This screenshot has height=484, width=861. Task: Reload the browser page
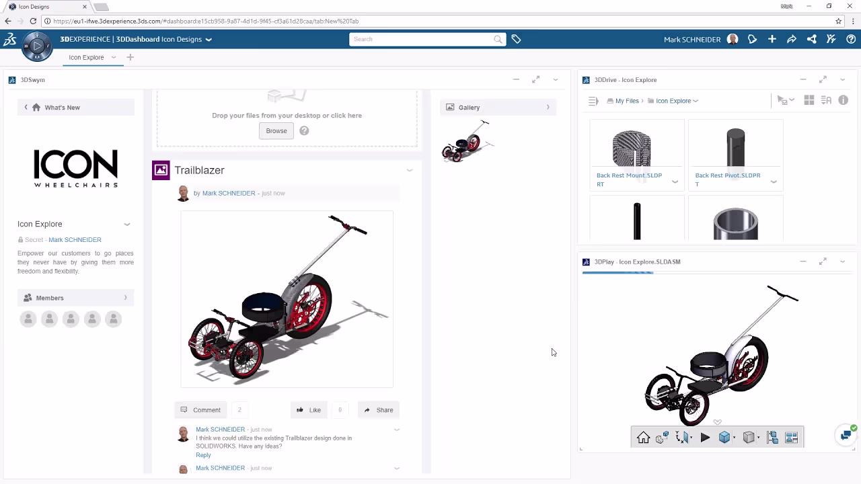[33, 21]
